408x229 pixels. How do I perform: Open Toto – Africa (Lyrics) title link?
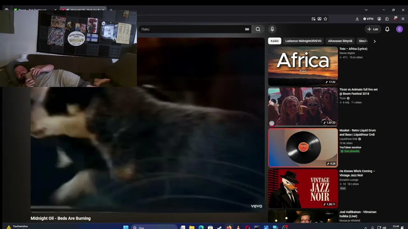point(353,49)
